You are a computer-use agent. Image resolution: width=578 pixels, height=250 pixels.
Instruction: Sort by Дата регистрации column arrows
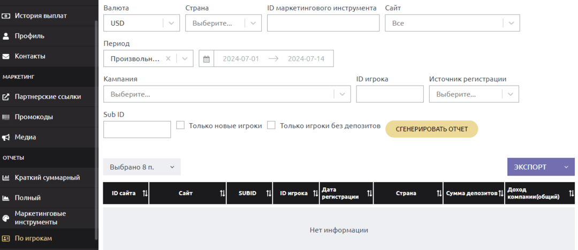click(369, 193)
